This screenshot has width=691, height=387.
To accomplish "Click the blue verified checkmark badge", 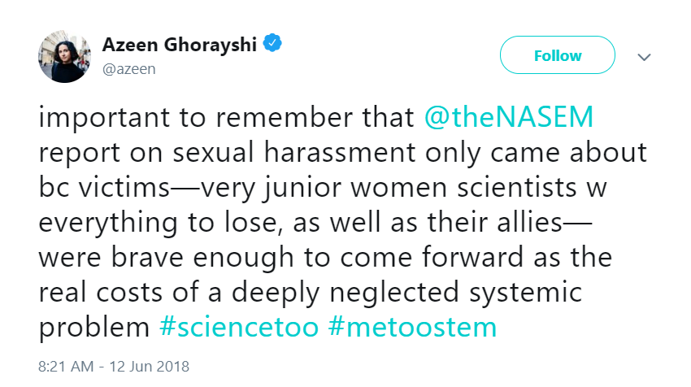I will pyautogui.click(x=272, y=43).
